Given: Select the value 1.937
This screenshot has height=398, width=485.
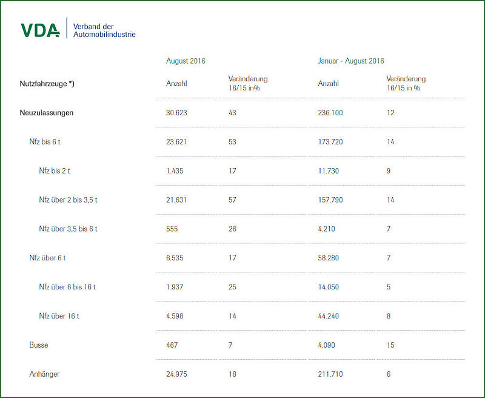Looking at the screenshot, I should tap(175, 287).
